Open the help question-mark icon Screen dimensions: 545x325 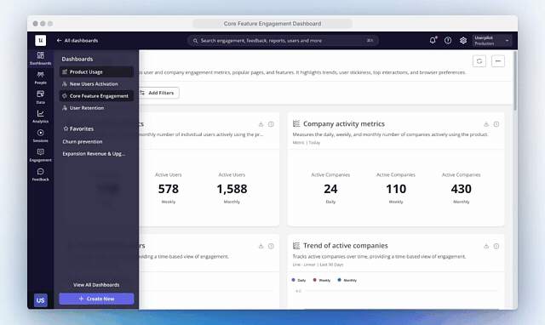[448, 40]
